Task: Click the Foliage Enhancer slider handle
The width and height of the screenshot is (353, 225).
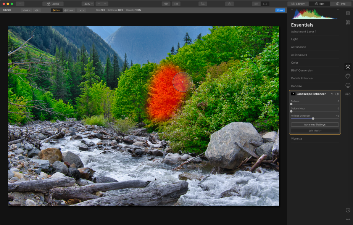Action: pyautogui.click(x=313, y=119)
